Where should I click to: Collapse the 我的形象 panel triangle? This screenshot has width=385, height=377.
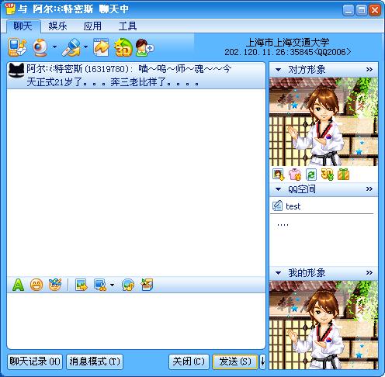pos(278,273)
